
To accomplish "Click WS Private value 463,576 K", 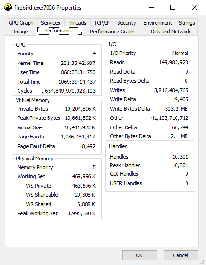I will [84, 186].
